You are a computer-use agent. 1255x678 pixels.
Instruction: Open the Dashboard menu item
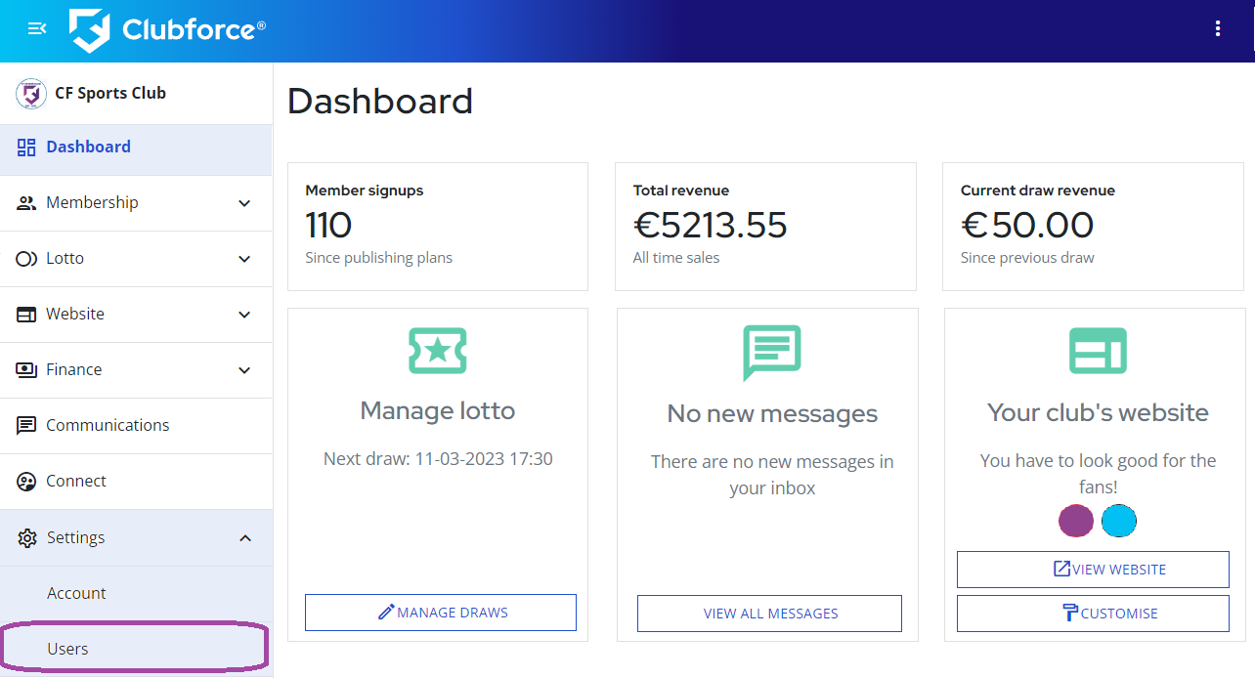tap(136, 148)
